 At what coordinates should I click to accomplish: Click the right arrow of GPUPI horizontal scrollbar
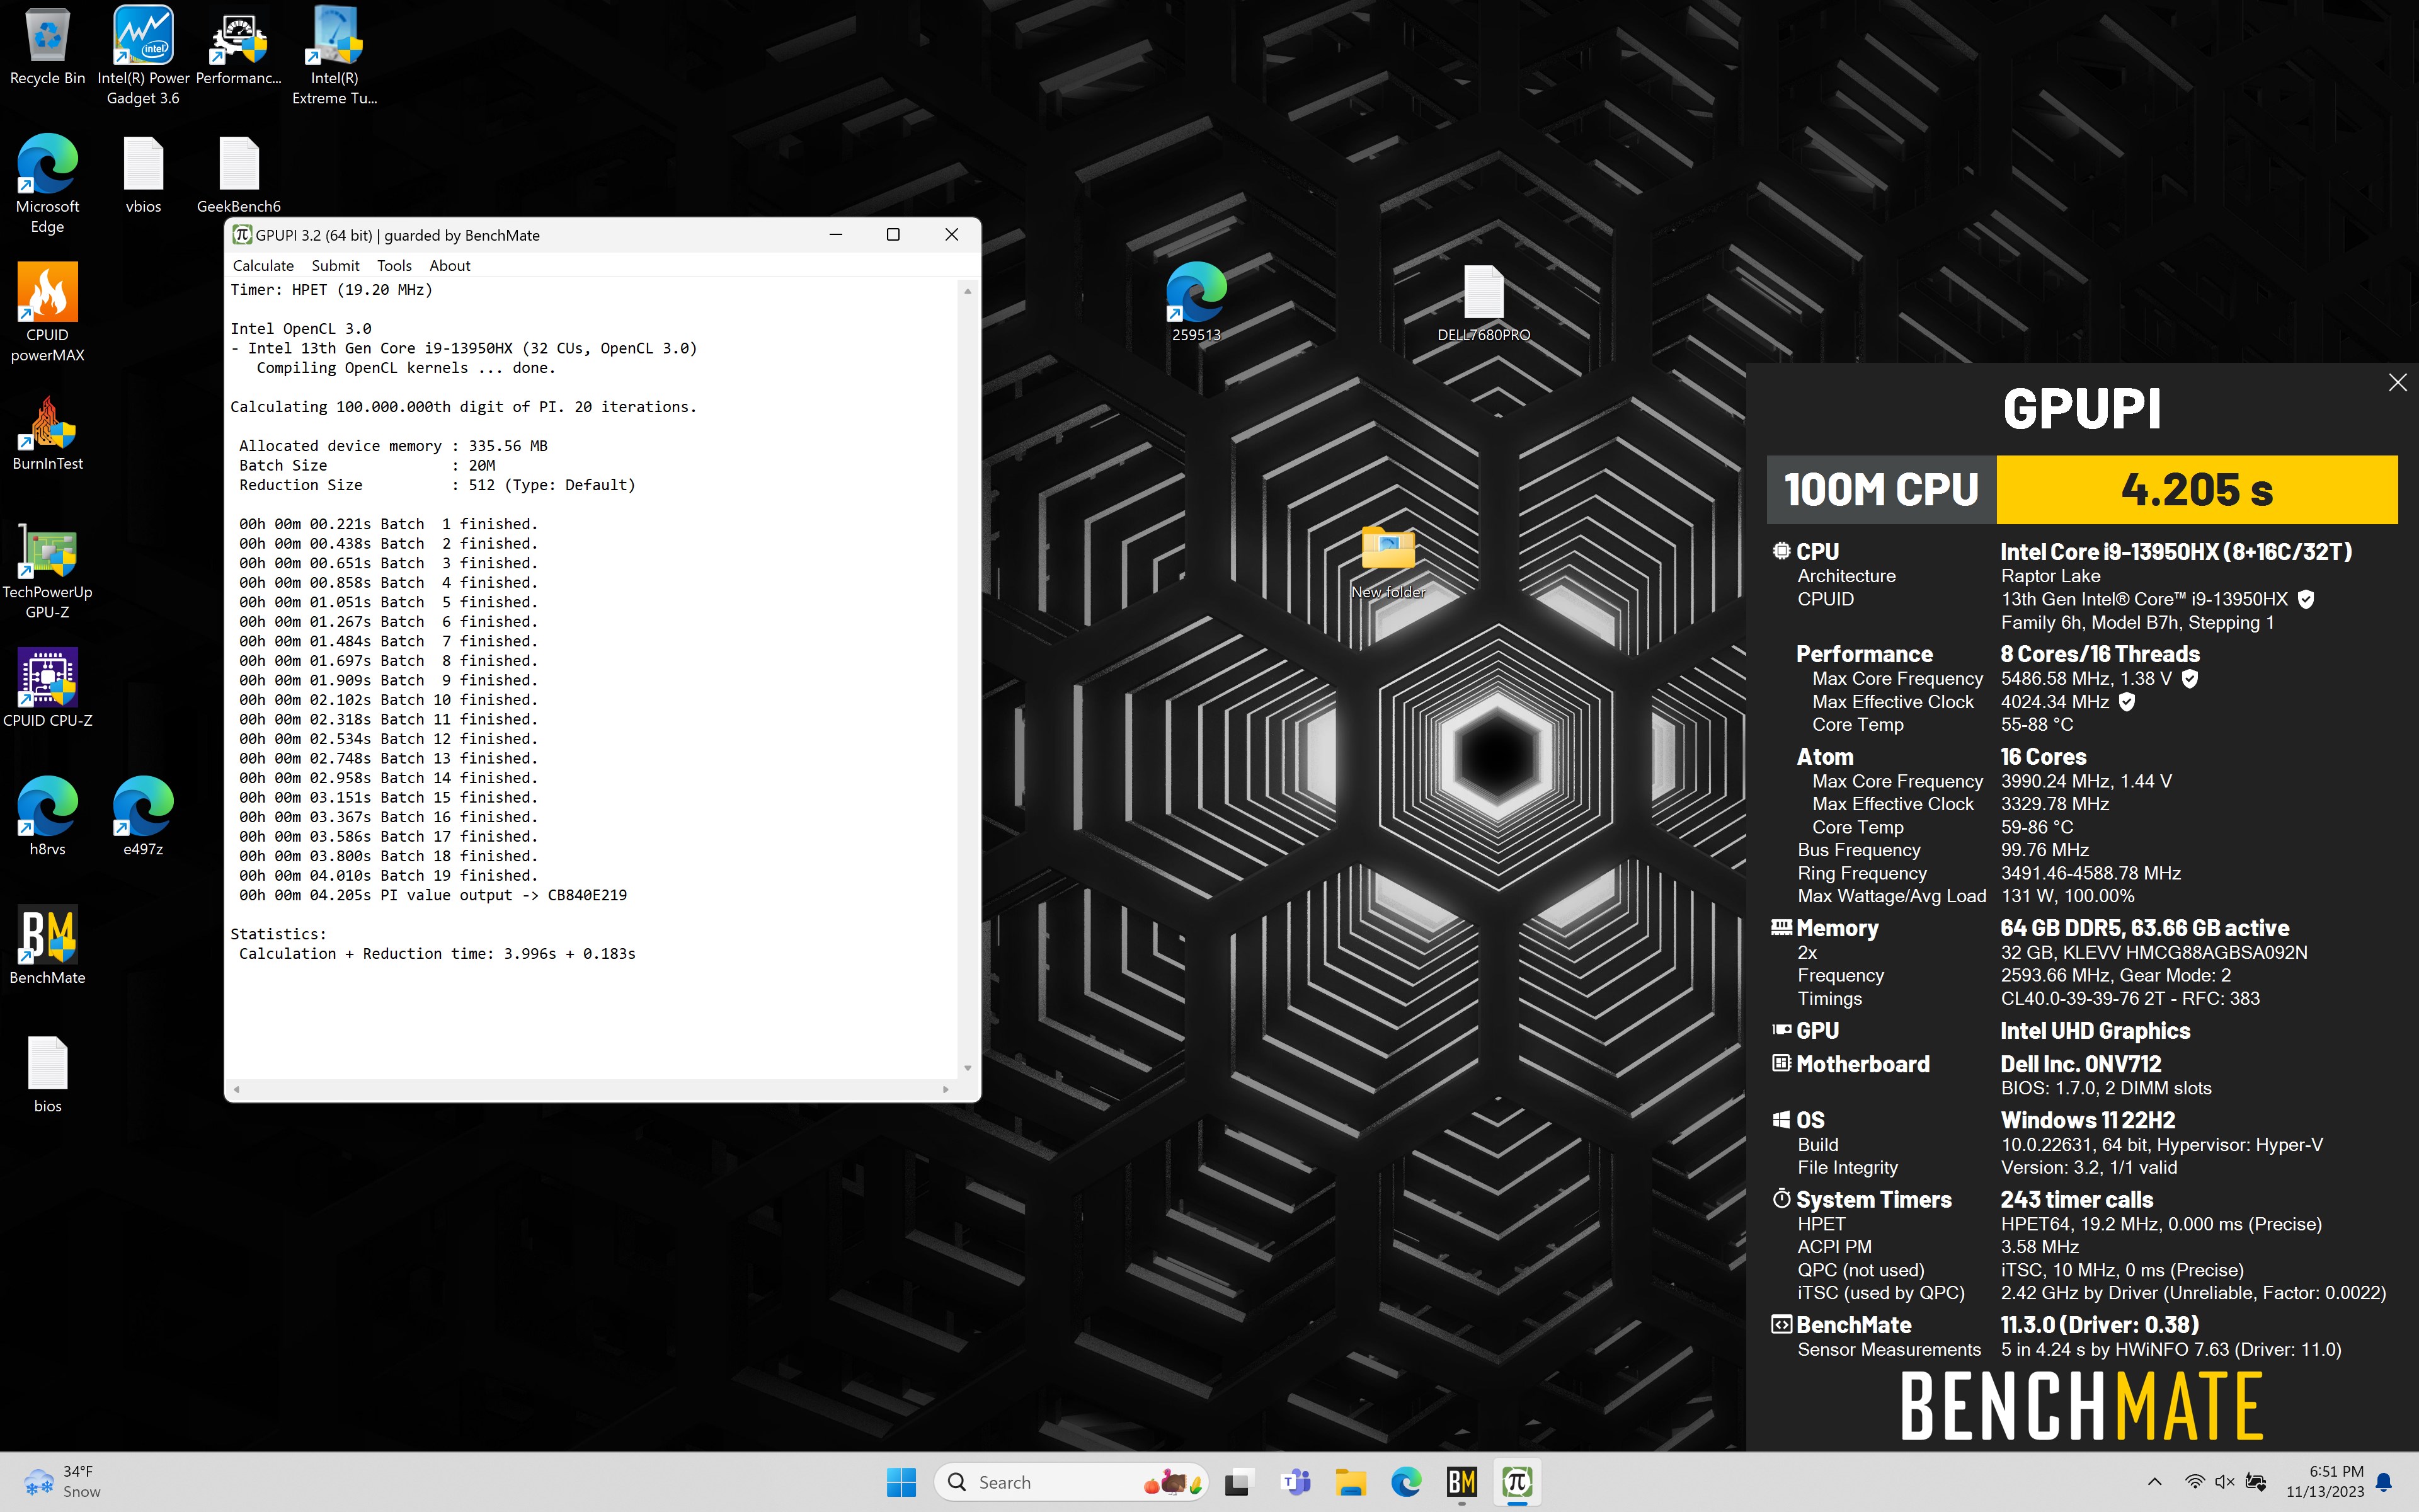(946, 1089)
